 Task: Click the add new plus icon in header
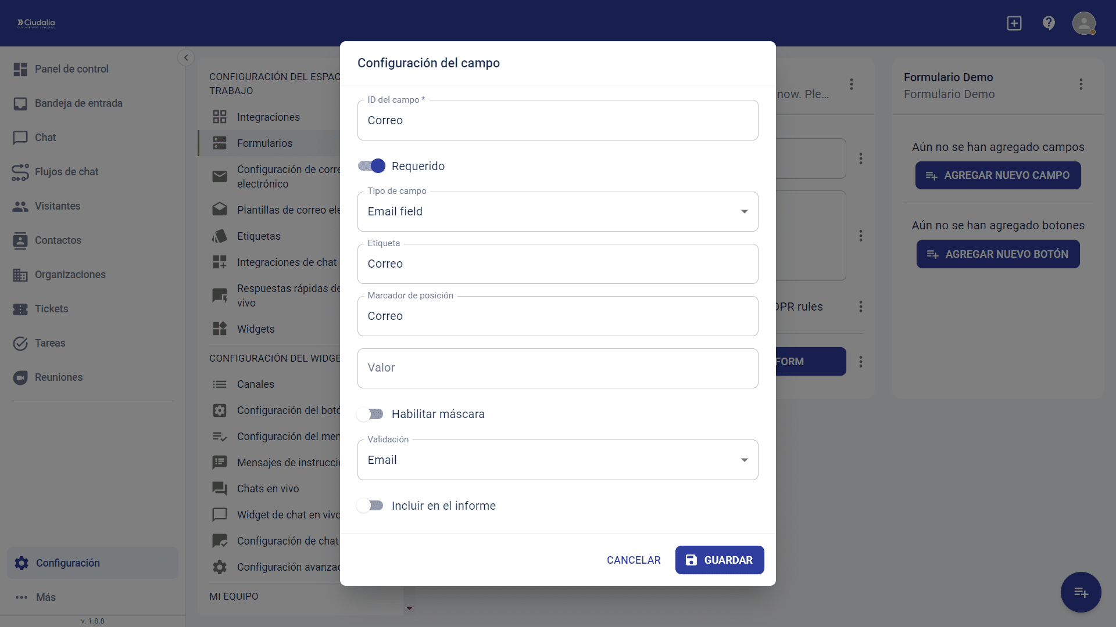1014,23
